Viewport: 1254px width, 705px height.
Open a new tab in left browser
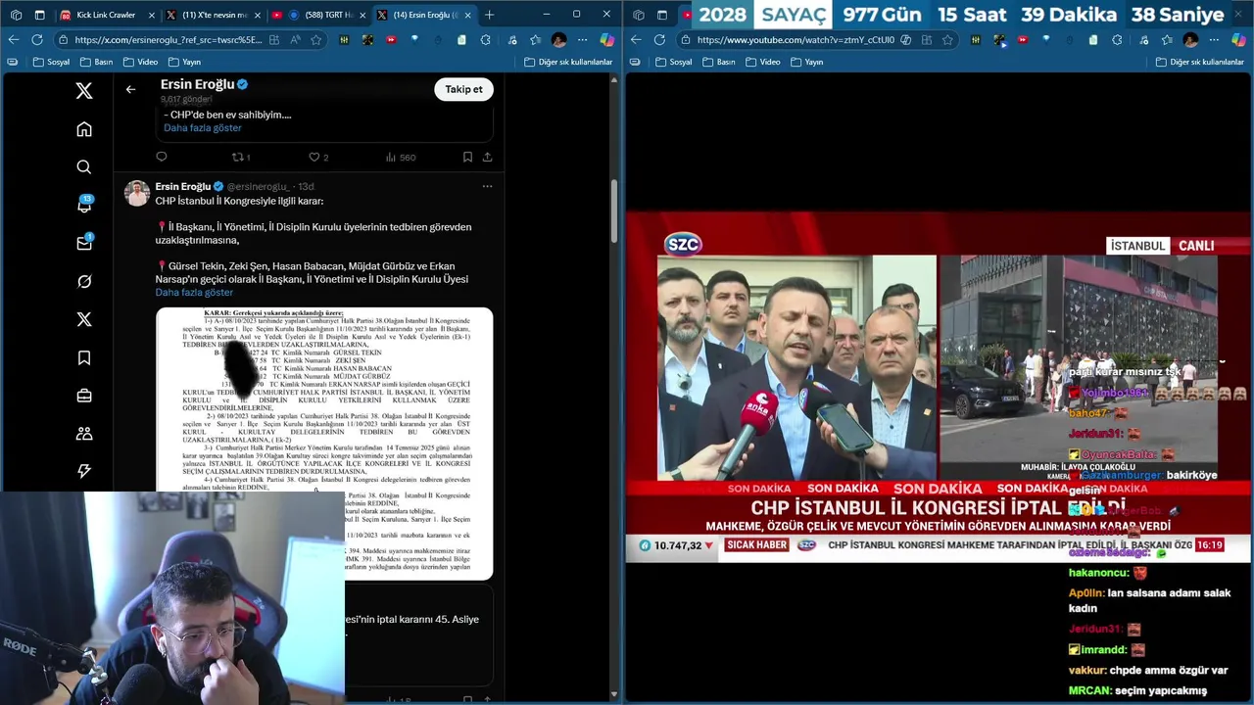[x=489, y=15]
